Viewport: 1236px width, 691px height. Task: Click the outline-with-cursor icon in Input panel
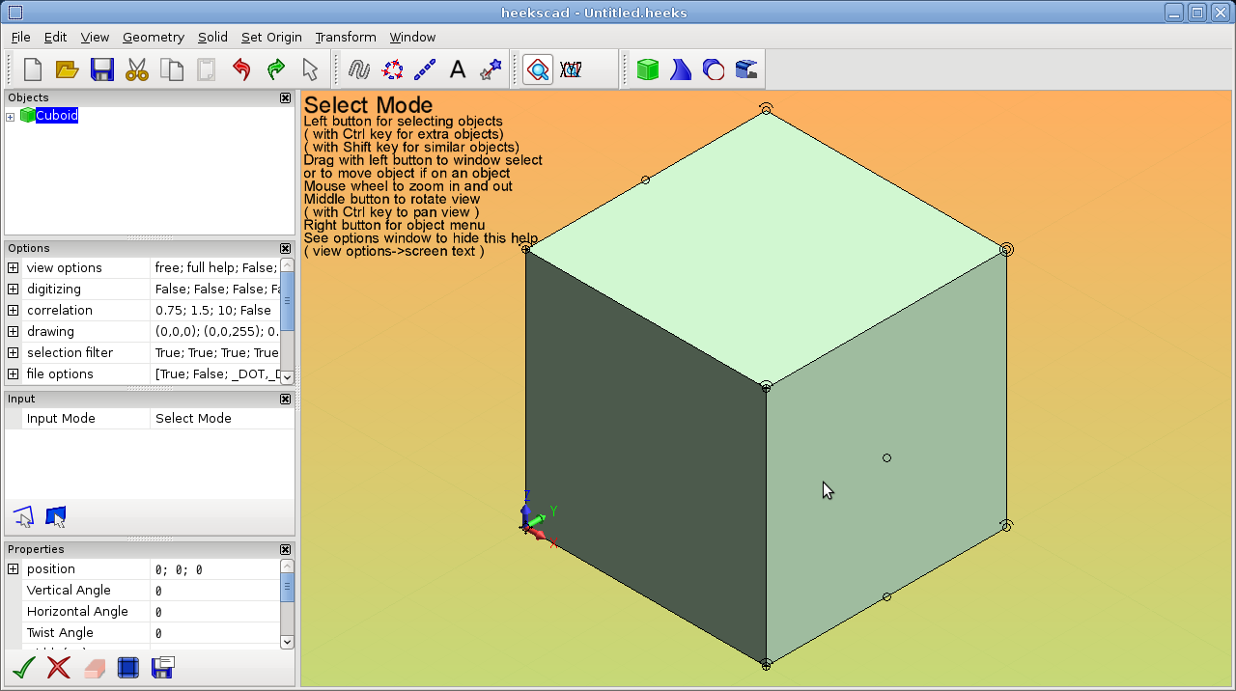click(23, 517)
